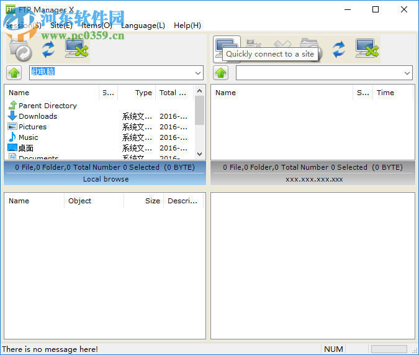The height and width of the screenshot is (355, 419).
Task: Click the remote disconnect computer icon
Action: [x=253, y=44]
